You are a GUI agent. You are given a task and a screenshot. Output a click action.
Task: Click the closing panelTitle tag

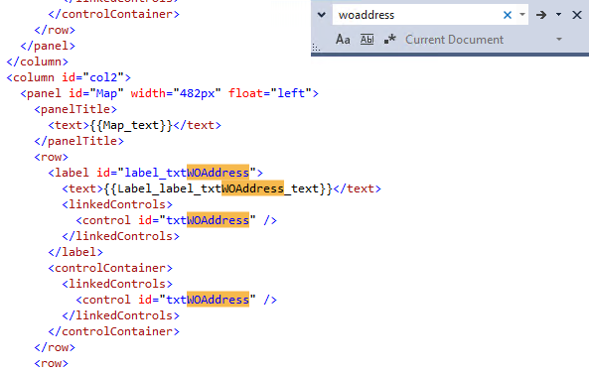[78, 141]
